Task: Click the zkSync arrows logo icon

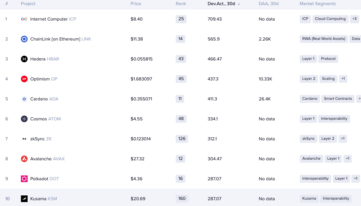Action: [24, 139]
